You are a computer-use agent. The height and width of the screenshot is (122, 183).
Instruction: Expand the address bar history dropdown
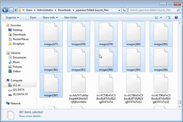(x=119, y=10)
